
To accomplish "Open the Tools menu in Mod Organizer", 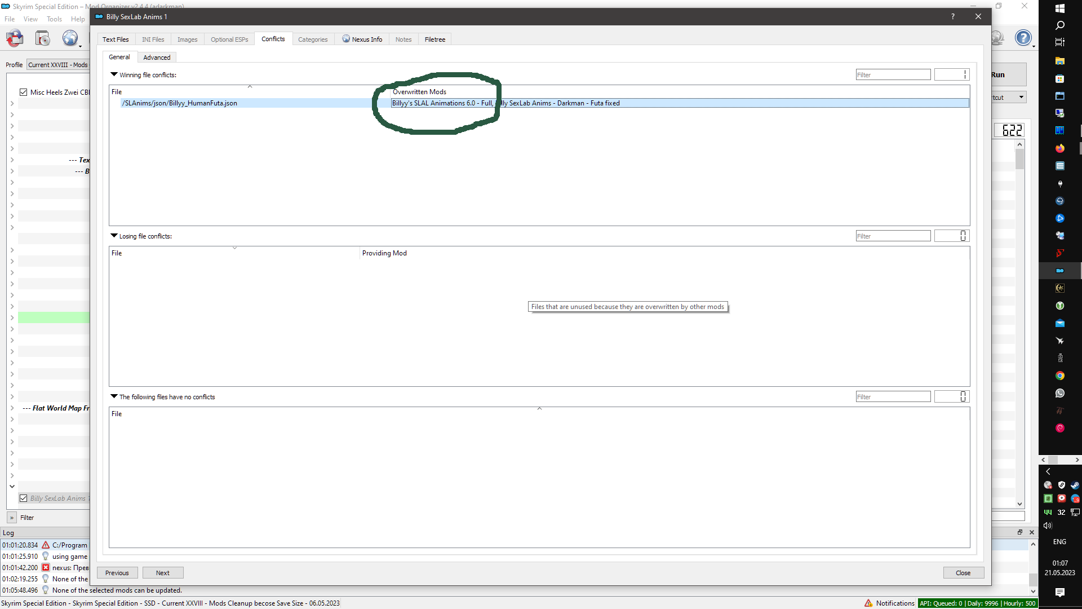I will pyautogui.click(x=54, y=19).
